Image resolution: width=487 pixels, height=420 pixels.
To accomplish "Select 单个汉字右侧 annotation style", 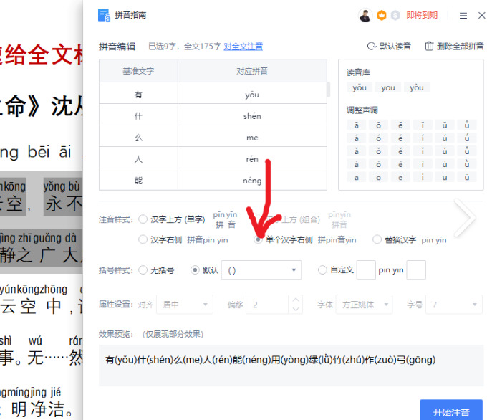I will pyautogui.click(x=258, y=239).
